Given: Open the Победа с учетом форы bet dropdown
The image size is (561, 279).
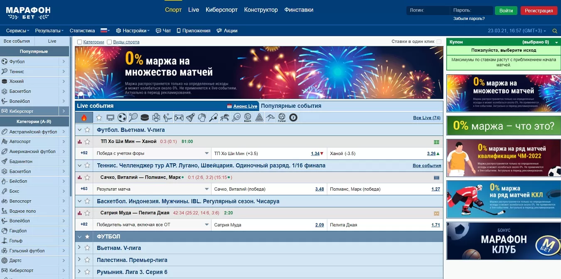Looking at the screenshot, I should 207,153.
